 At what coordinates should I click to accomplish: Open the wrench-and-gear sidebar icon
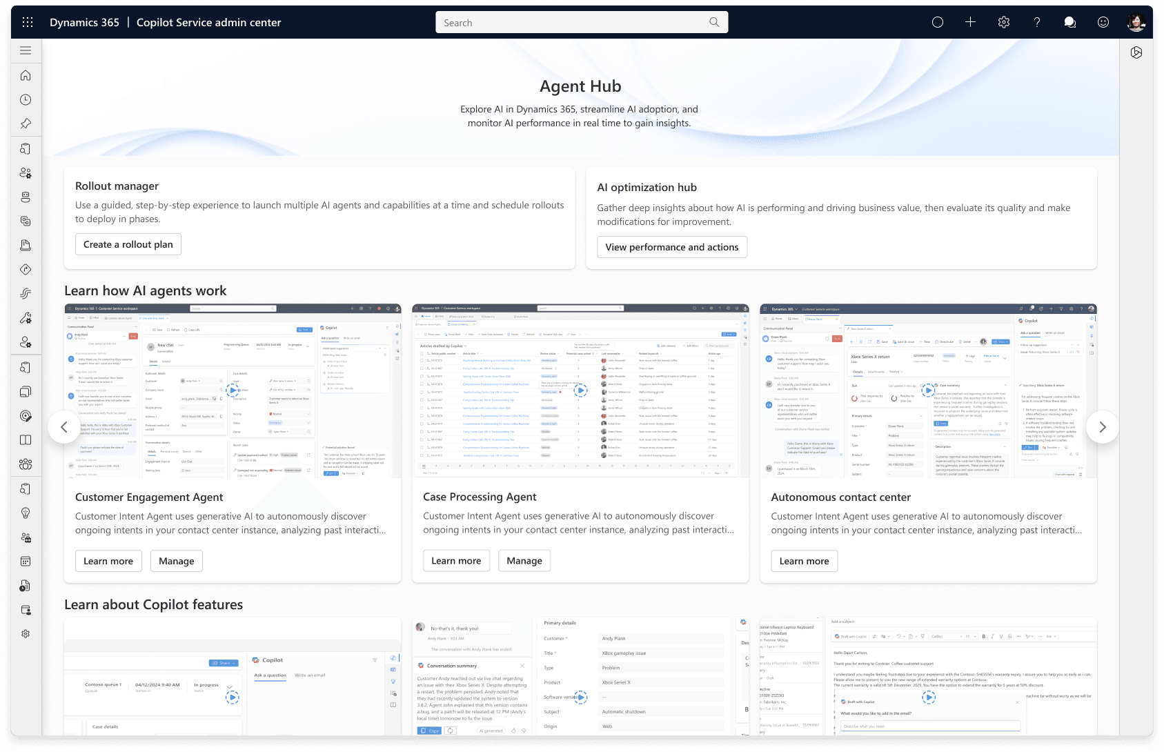[26, 318]
